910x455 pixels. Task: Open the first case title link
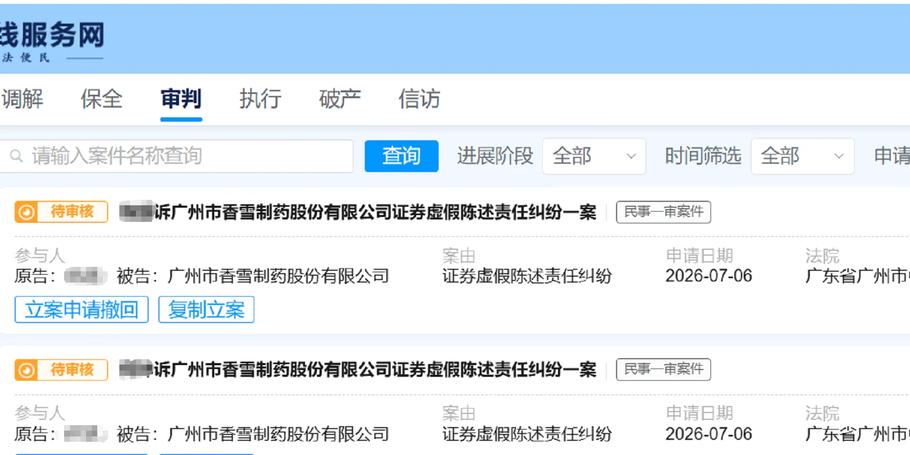click(358, 212)
